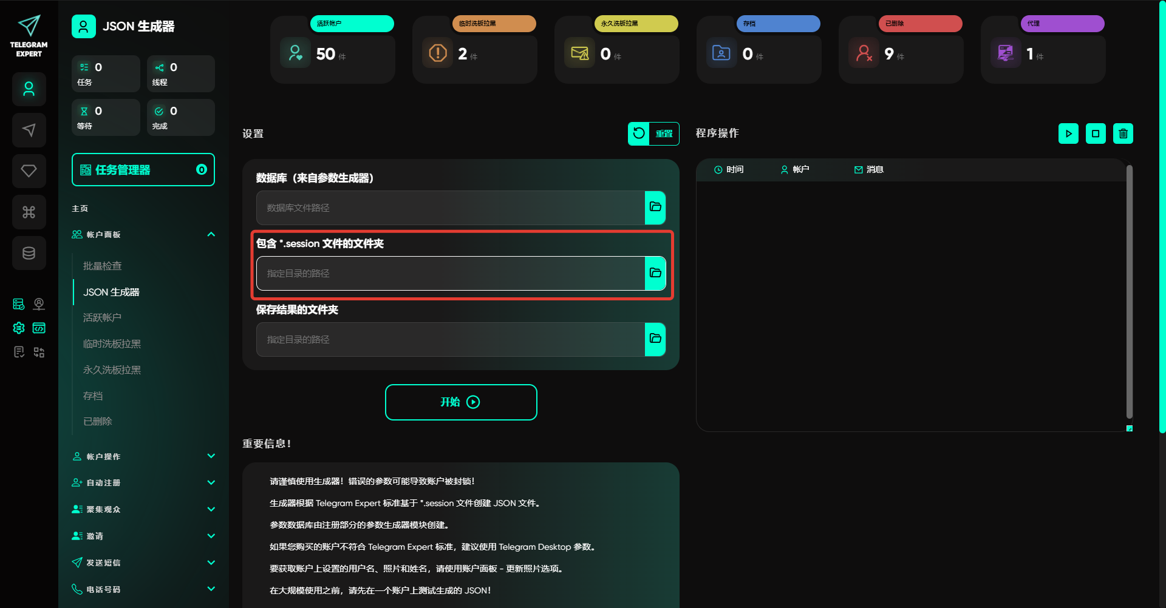The image size is (1166, 608).
Task: Click the 开始 start button
Action: pyautogui.click(x=461, y=402)
